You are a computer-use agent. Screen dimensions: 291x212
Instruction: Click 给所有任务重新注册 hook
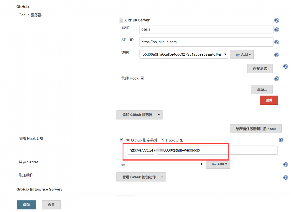pyautogui.click(x=255, y=129)
